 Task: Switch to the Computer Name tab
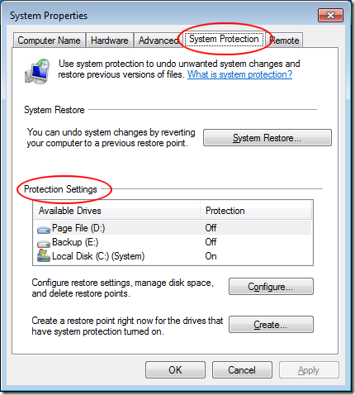(49, 40)
